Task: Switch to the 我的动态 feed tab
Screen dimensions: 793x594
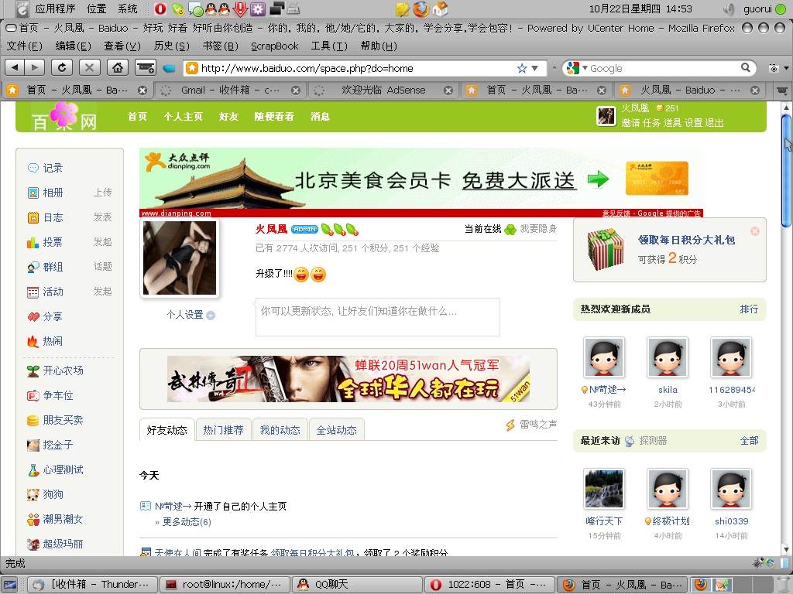Action: pos(280,430)
